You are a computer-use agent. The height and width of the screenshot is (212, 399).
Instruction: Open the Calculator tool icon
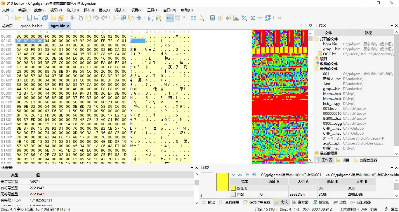(x=212, y=18)
